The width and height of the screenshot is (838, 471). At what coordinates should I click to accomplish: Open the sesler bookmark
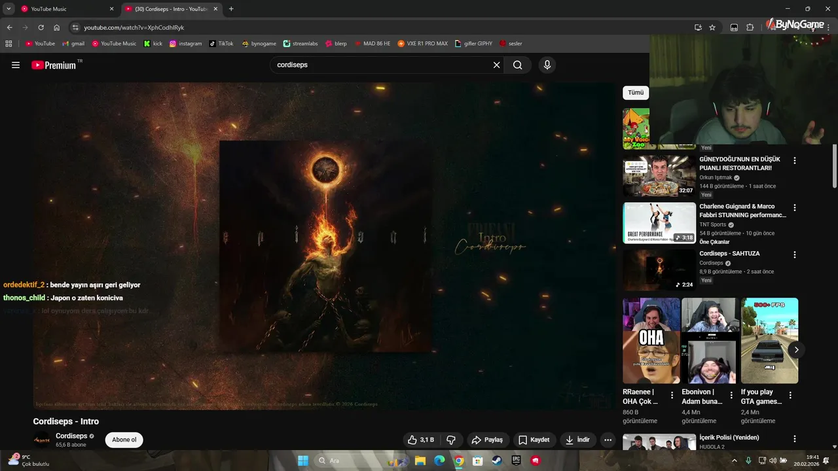click(x=511, y=43)
